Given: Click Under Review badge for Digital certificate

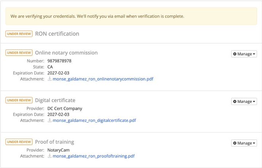Looking at the screenshot, I should [19, 100].
